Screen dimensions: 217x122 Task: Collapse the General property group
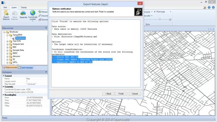point(3,76)
